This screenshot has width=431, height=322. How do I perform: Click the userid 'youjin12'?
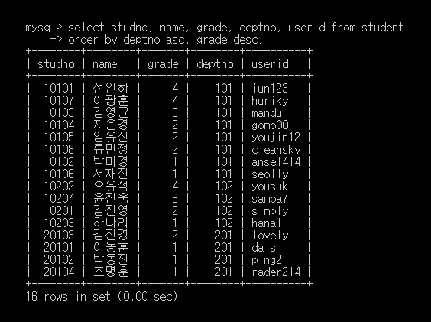coord(276,138)
